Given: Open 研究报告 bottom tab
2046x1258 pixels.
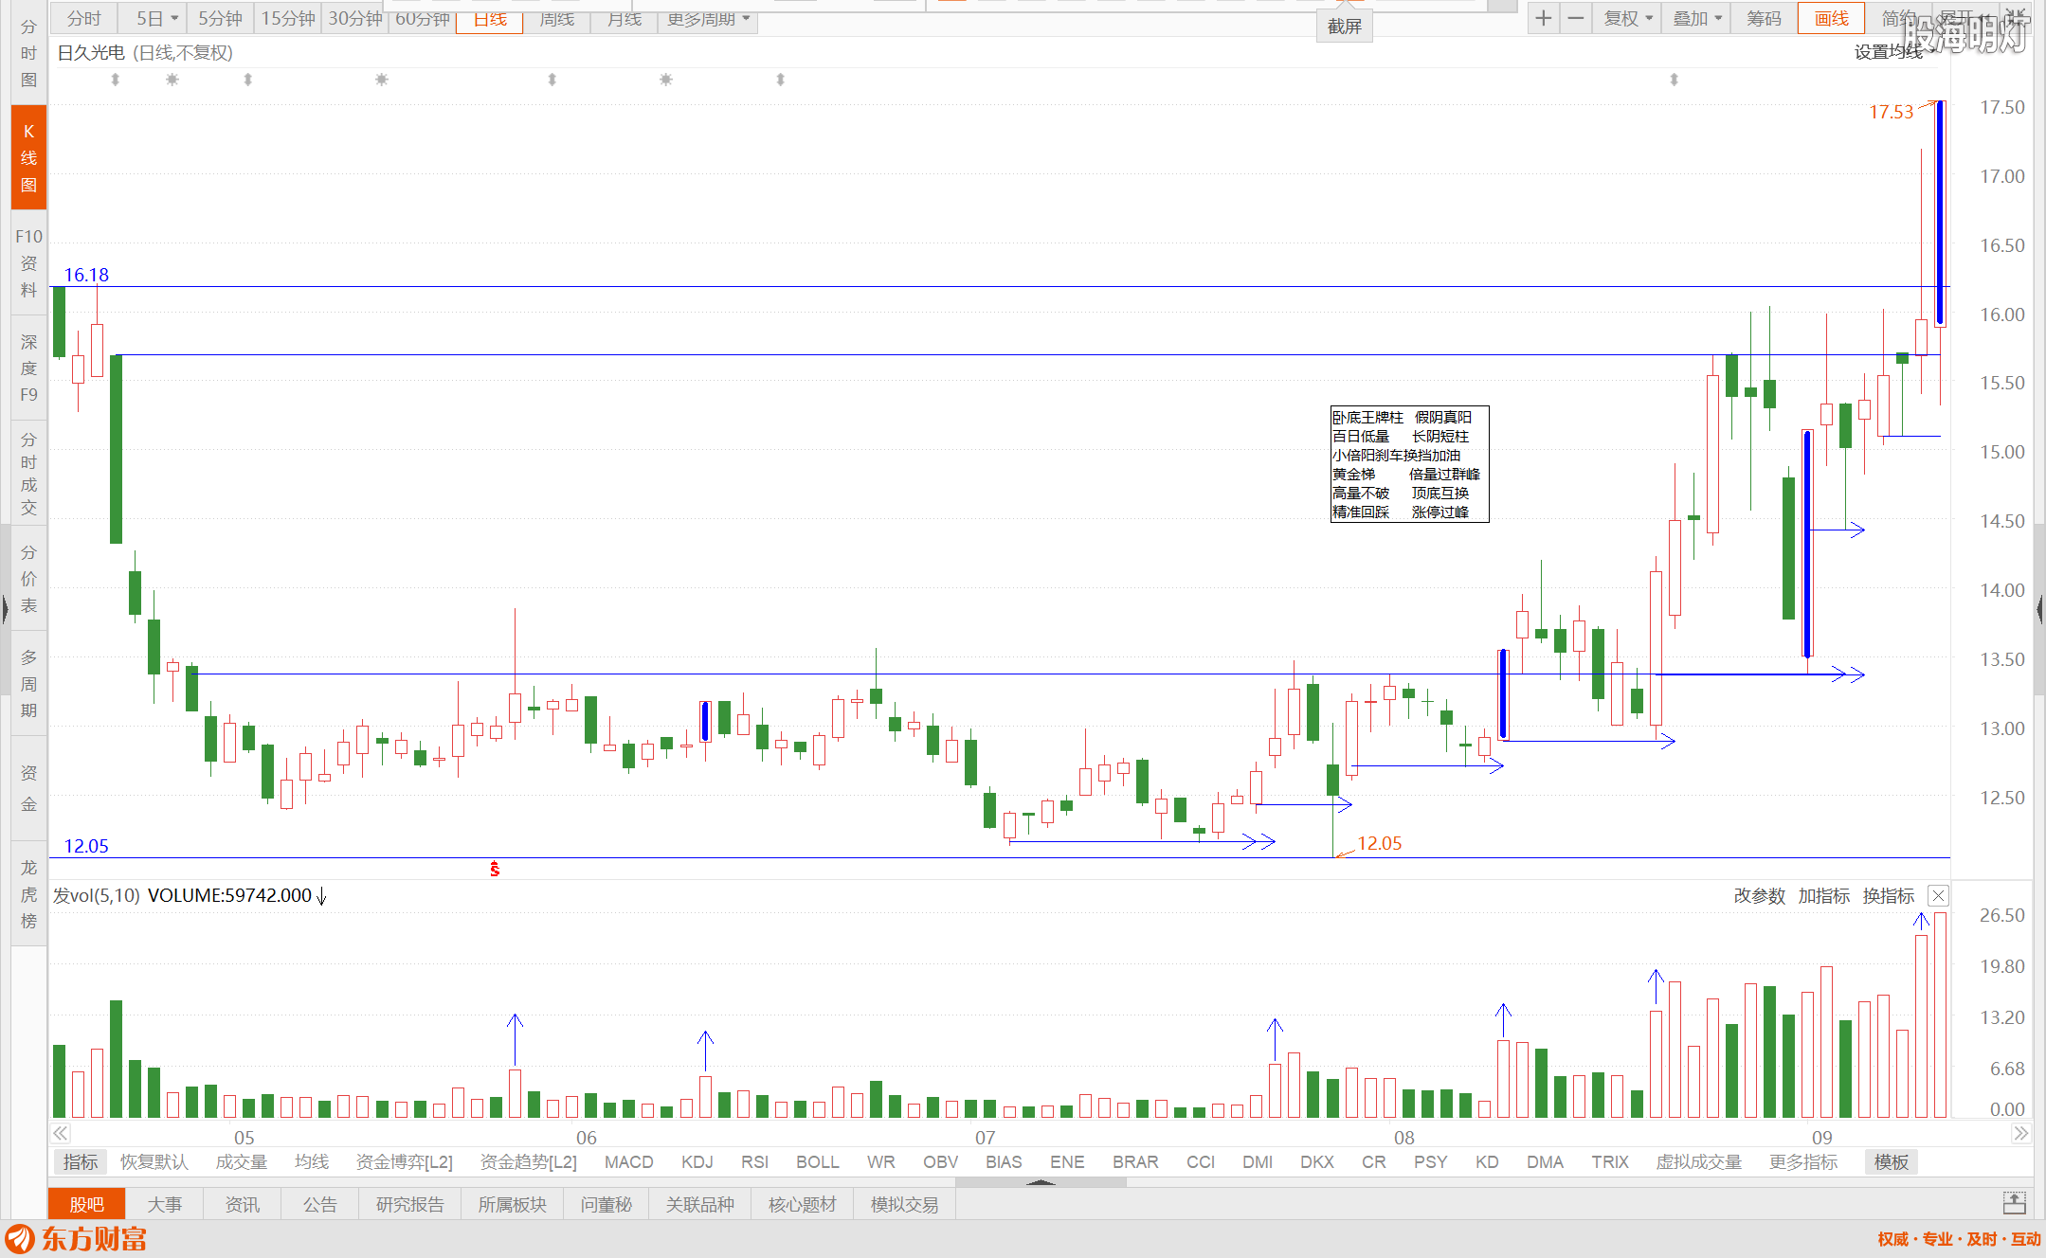Looking at the screenshot, I should pyautogui.click(x=410, y=1204).
